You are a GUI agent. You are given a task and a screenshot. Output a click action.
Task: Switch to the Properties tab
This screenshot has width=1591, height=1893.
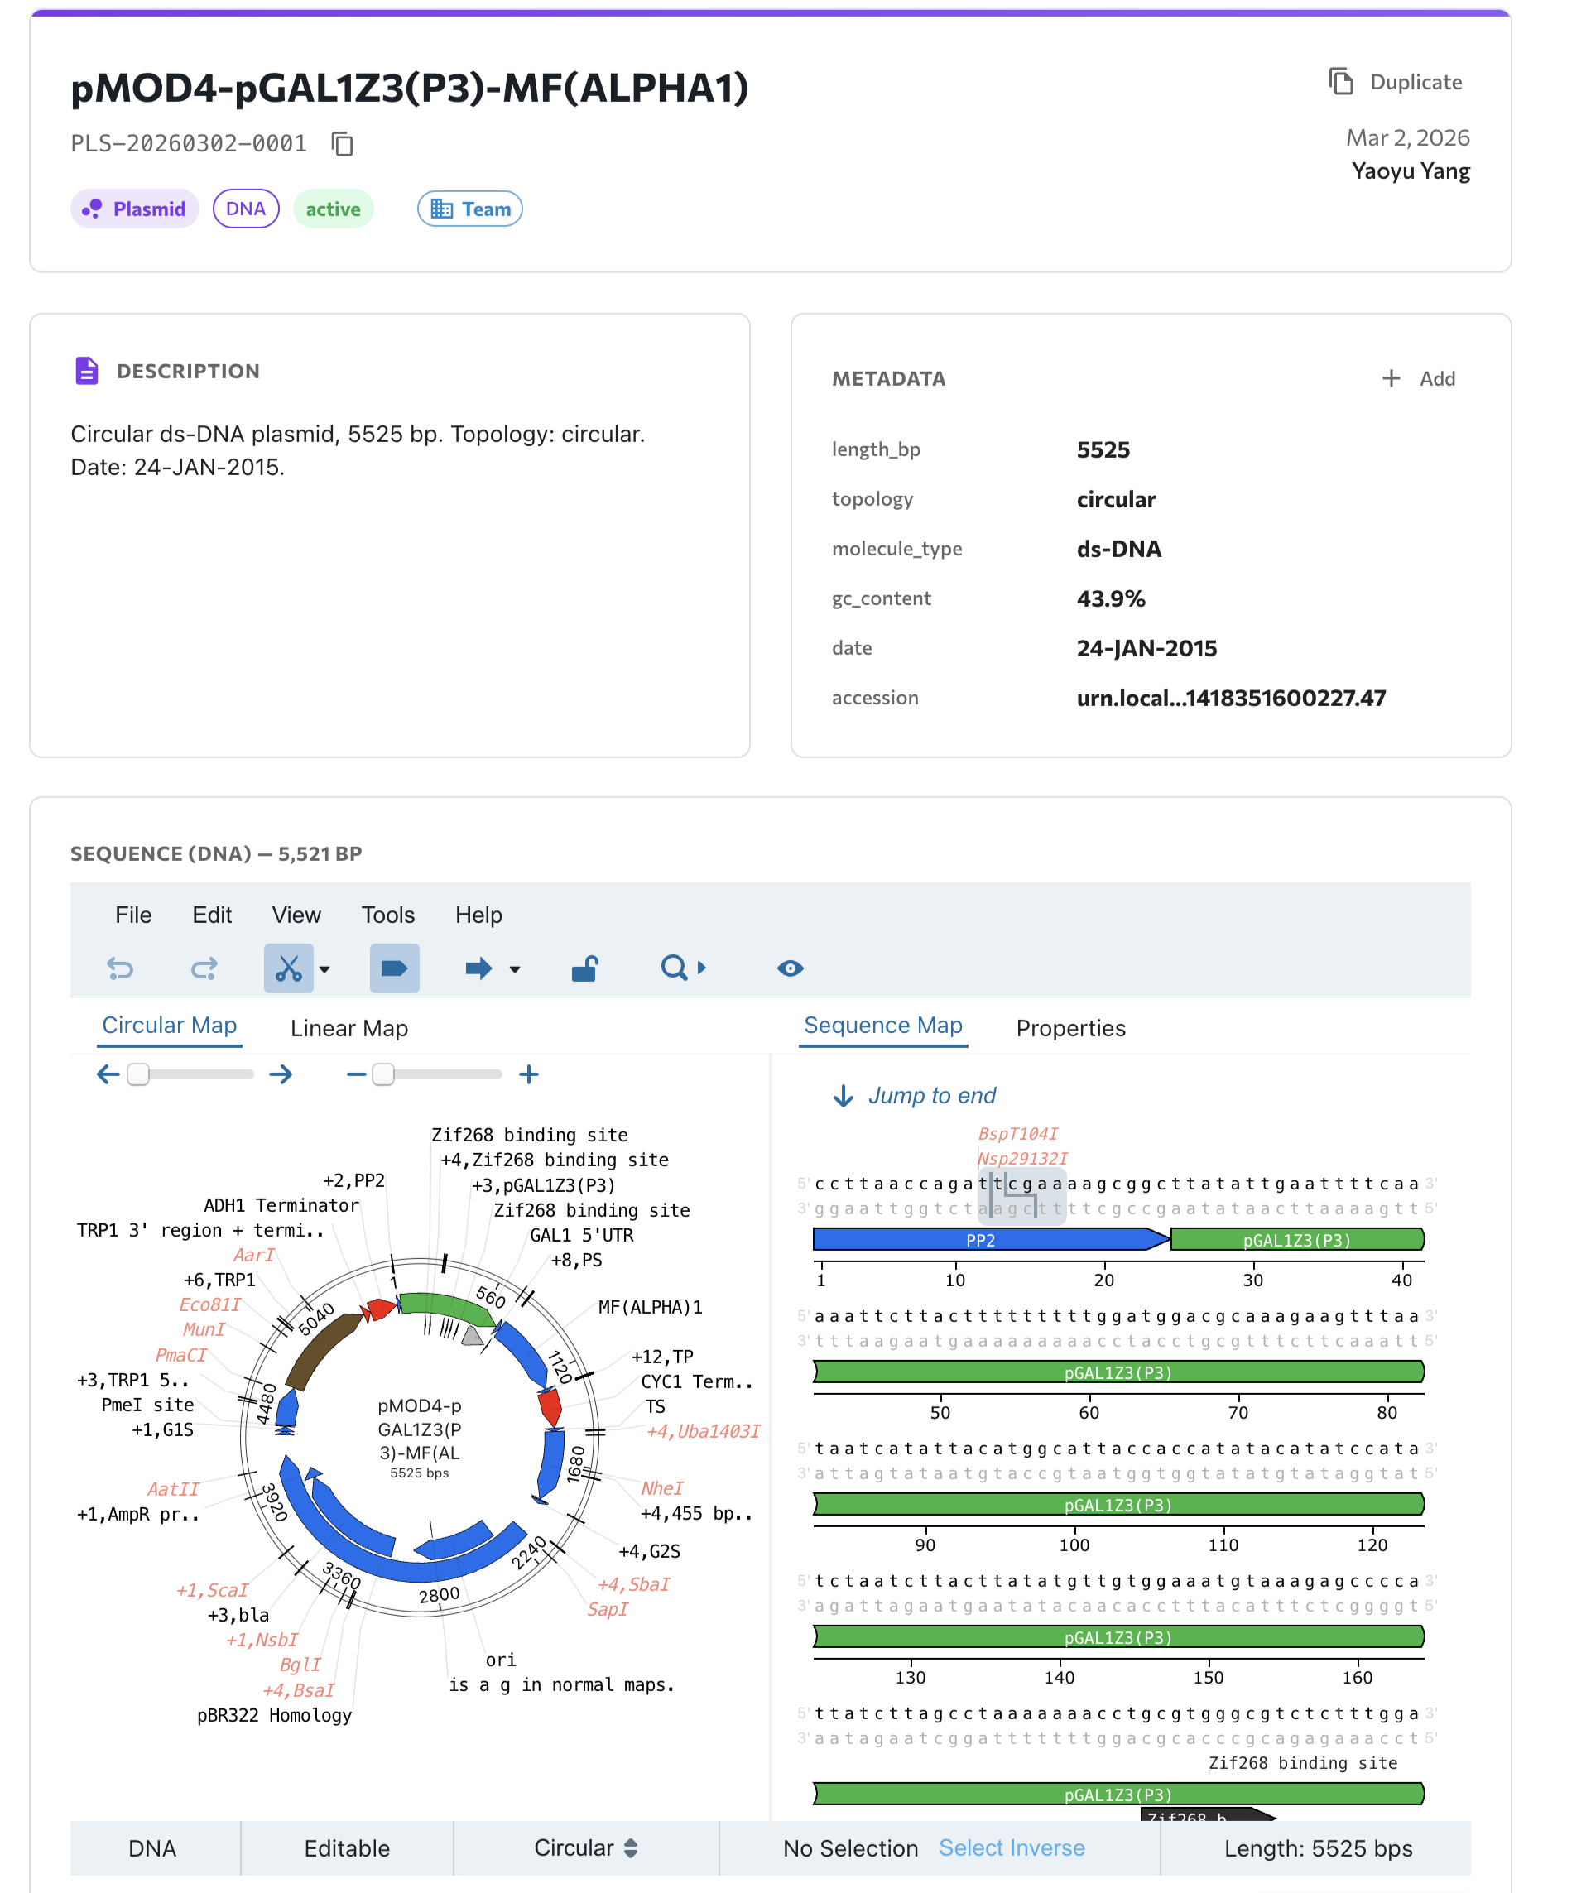point(1070,1028)
